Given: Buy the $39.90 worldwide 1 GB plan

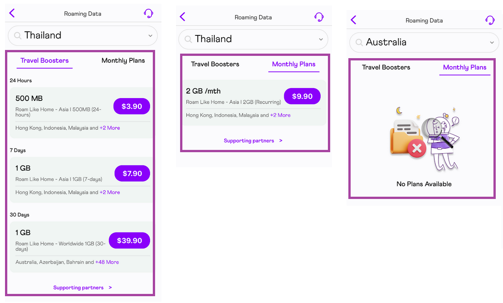Looking at the screenshot, I should click(129, 241).
